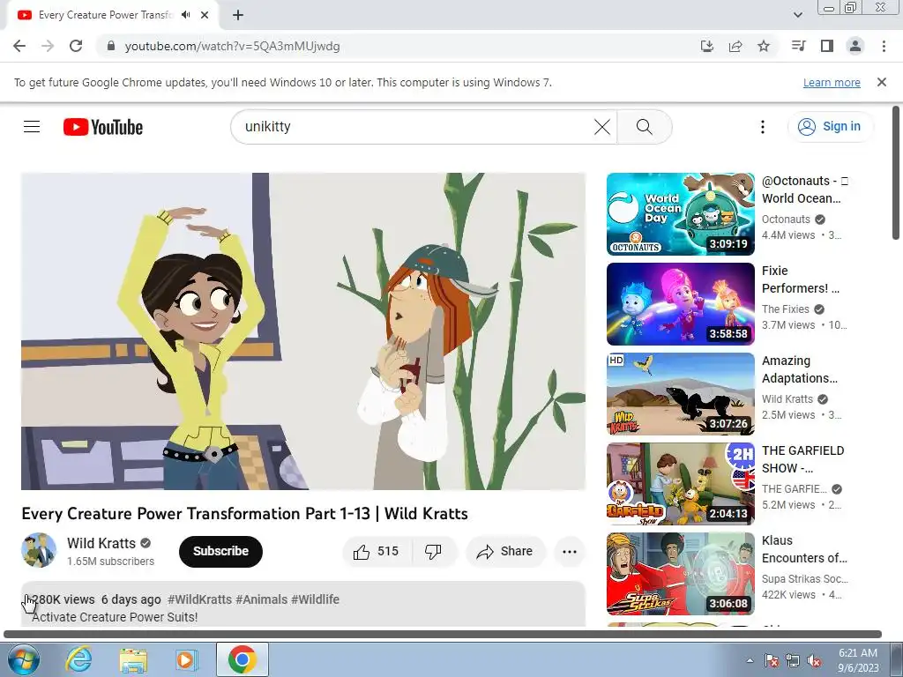Open Windows Explorer from taskbar
The image size is (903, 677).
tap(132, 659)
